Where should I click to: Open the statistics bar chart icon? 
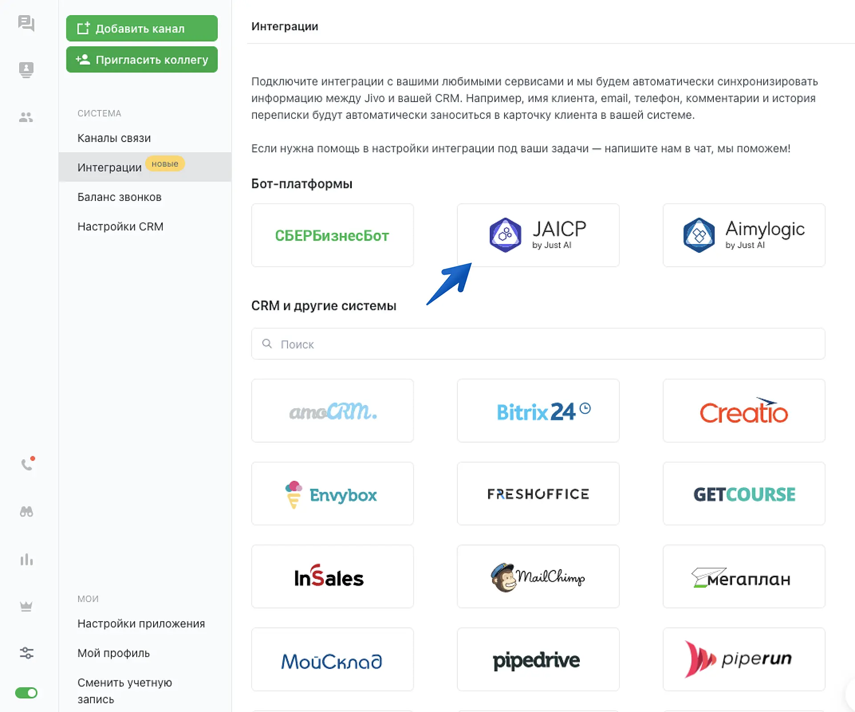pos(26,559)
